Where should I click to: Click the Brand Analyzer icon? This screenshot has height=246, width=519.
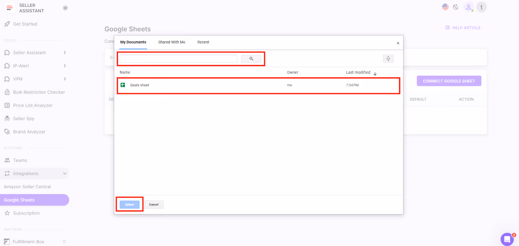pos(7,132)
